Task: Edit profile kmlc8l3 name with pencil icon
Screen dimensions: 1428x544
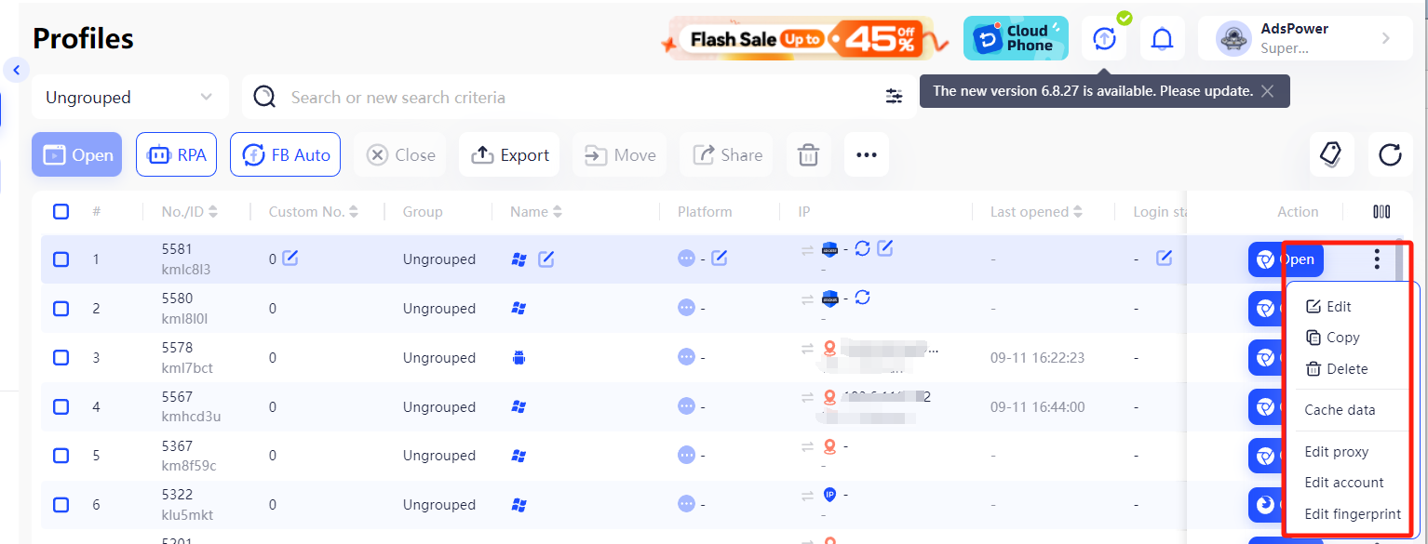Action: (546, 259)
